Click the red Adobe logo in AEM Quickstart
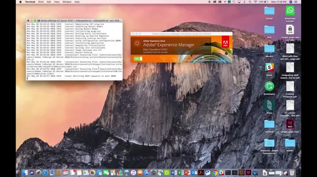Screen dimensions: 317x177 coord(225,42)
